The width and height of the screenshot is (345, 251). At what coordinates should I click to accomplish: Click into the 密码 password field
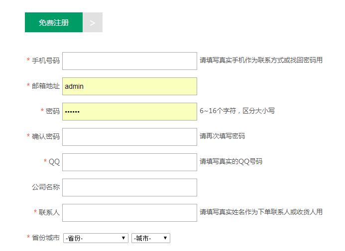point(129,112)
